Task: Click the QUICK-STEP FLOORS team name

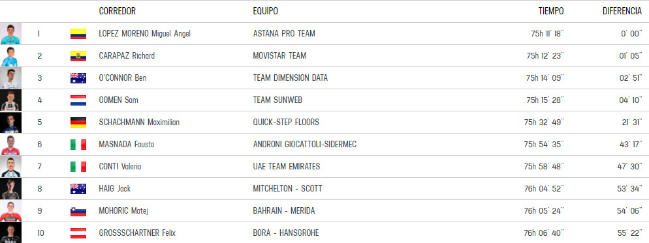Action: pyautogui.click(x=286, y=122)
